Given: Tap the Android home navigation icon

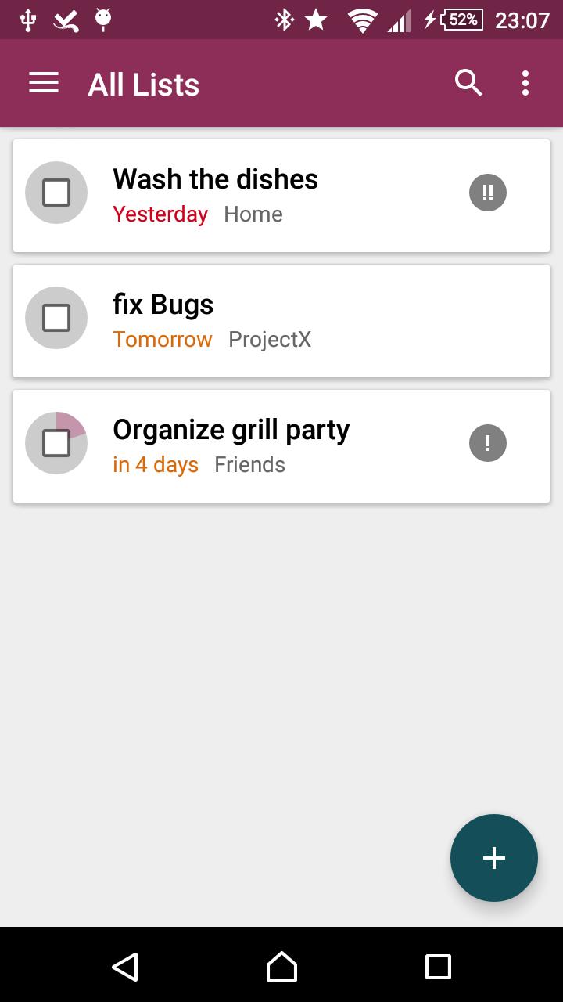Looking at the screenshot, I should click(281, 966).
